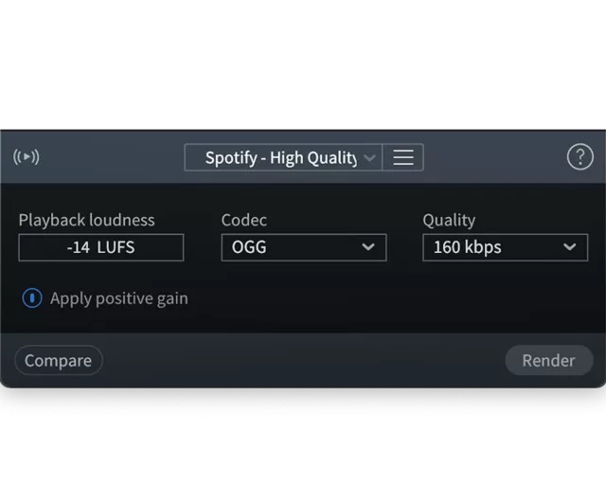Click the Playback loudness label

[86, 220]
